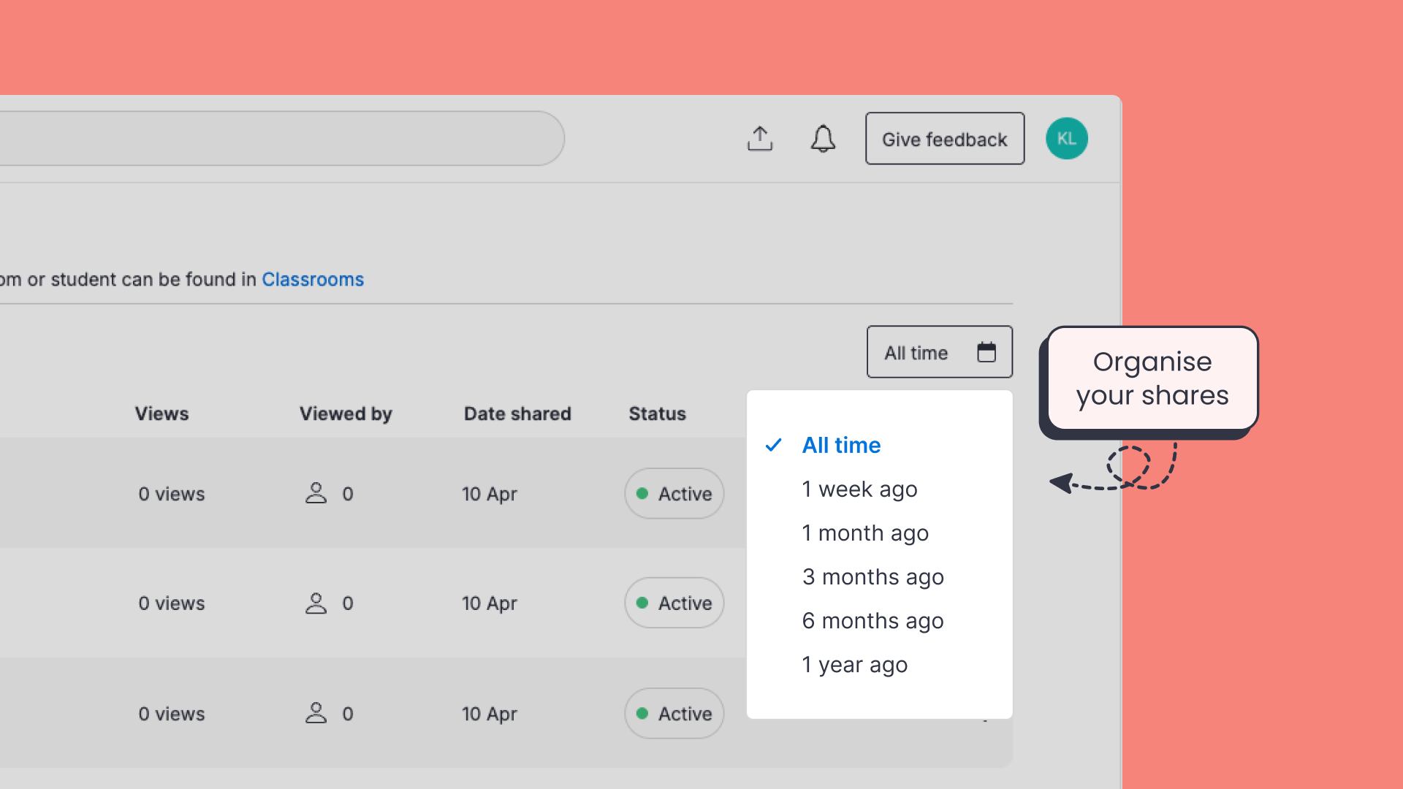Image resolution: width=1403 pixels, height=789 pixels.
Task: Click the share/export icon in the top bar
Action: pos(760,138)
